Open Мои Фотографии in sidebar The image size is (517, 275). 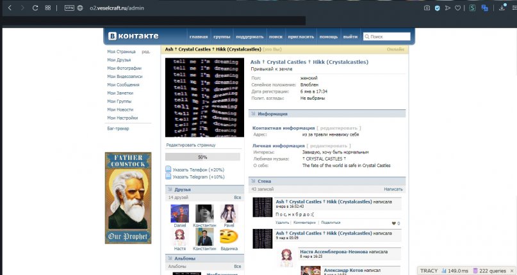(124, 68)
